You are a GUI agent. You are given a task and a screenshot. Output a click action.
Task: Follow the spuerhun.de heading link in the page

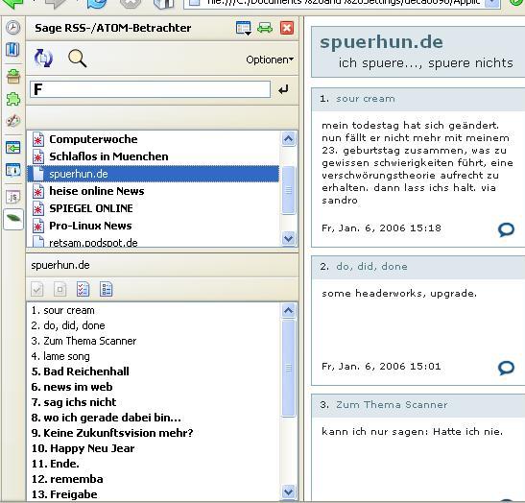tap(381, 42)
